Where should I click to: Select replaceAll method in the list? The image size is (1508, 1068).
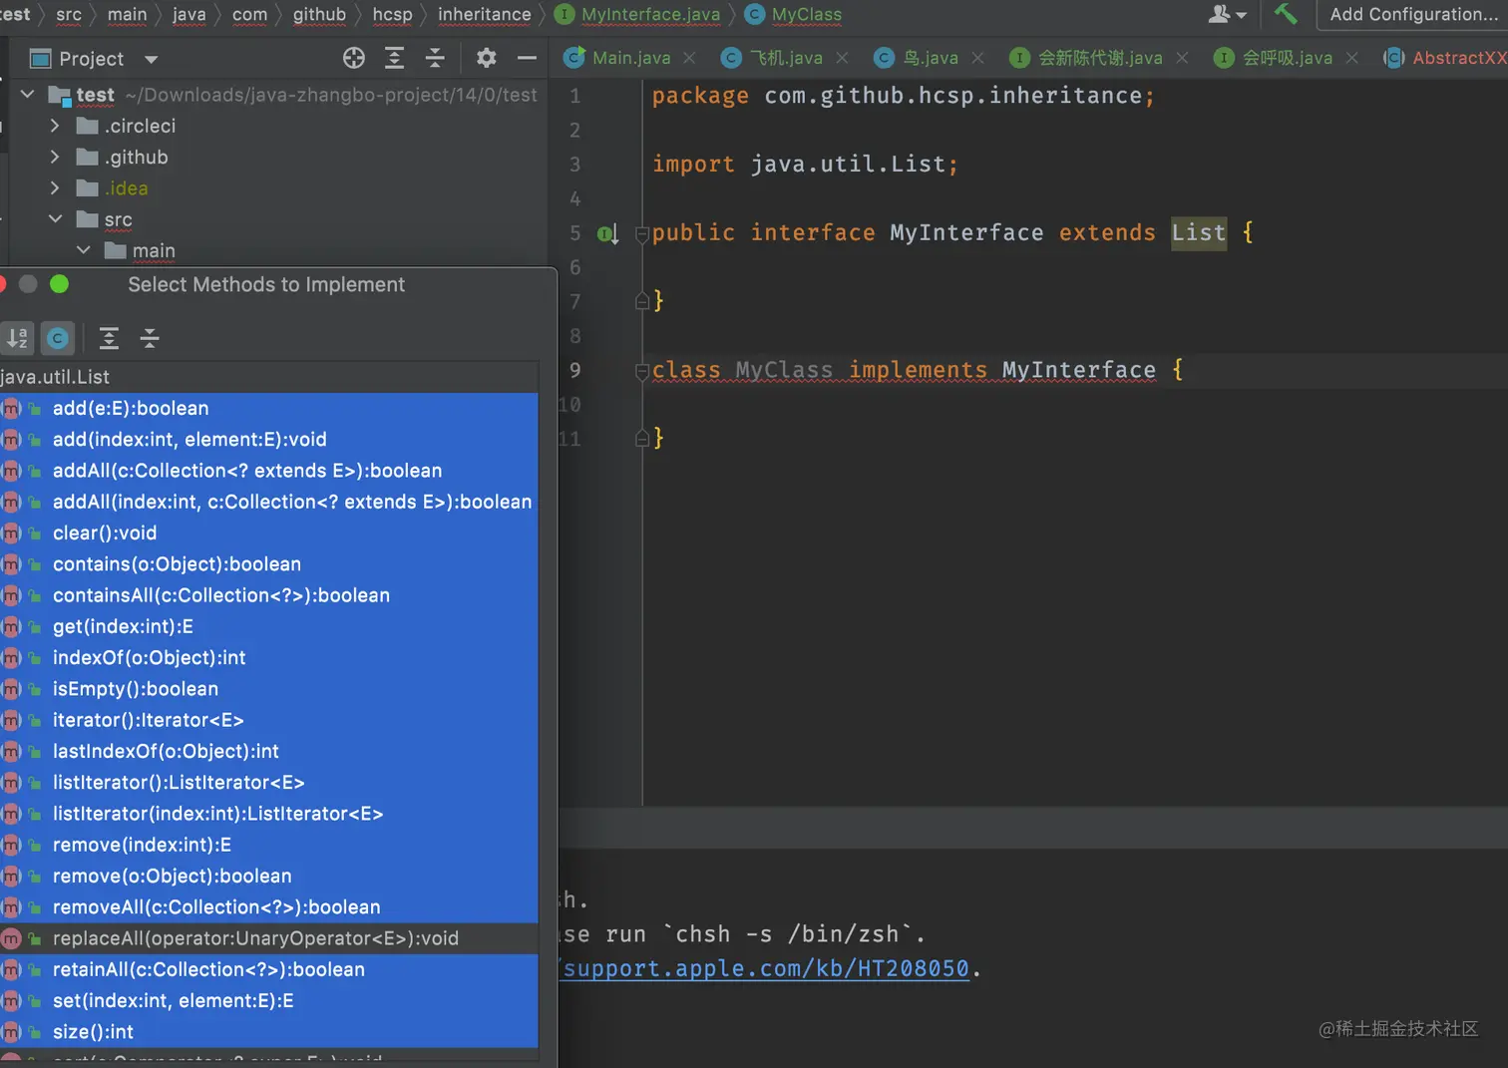tap(255, 938)
